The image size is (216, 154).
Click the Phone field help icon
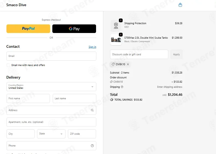(92, 146)
